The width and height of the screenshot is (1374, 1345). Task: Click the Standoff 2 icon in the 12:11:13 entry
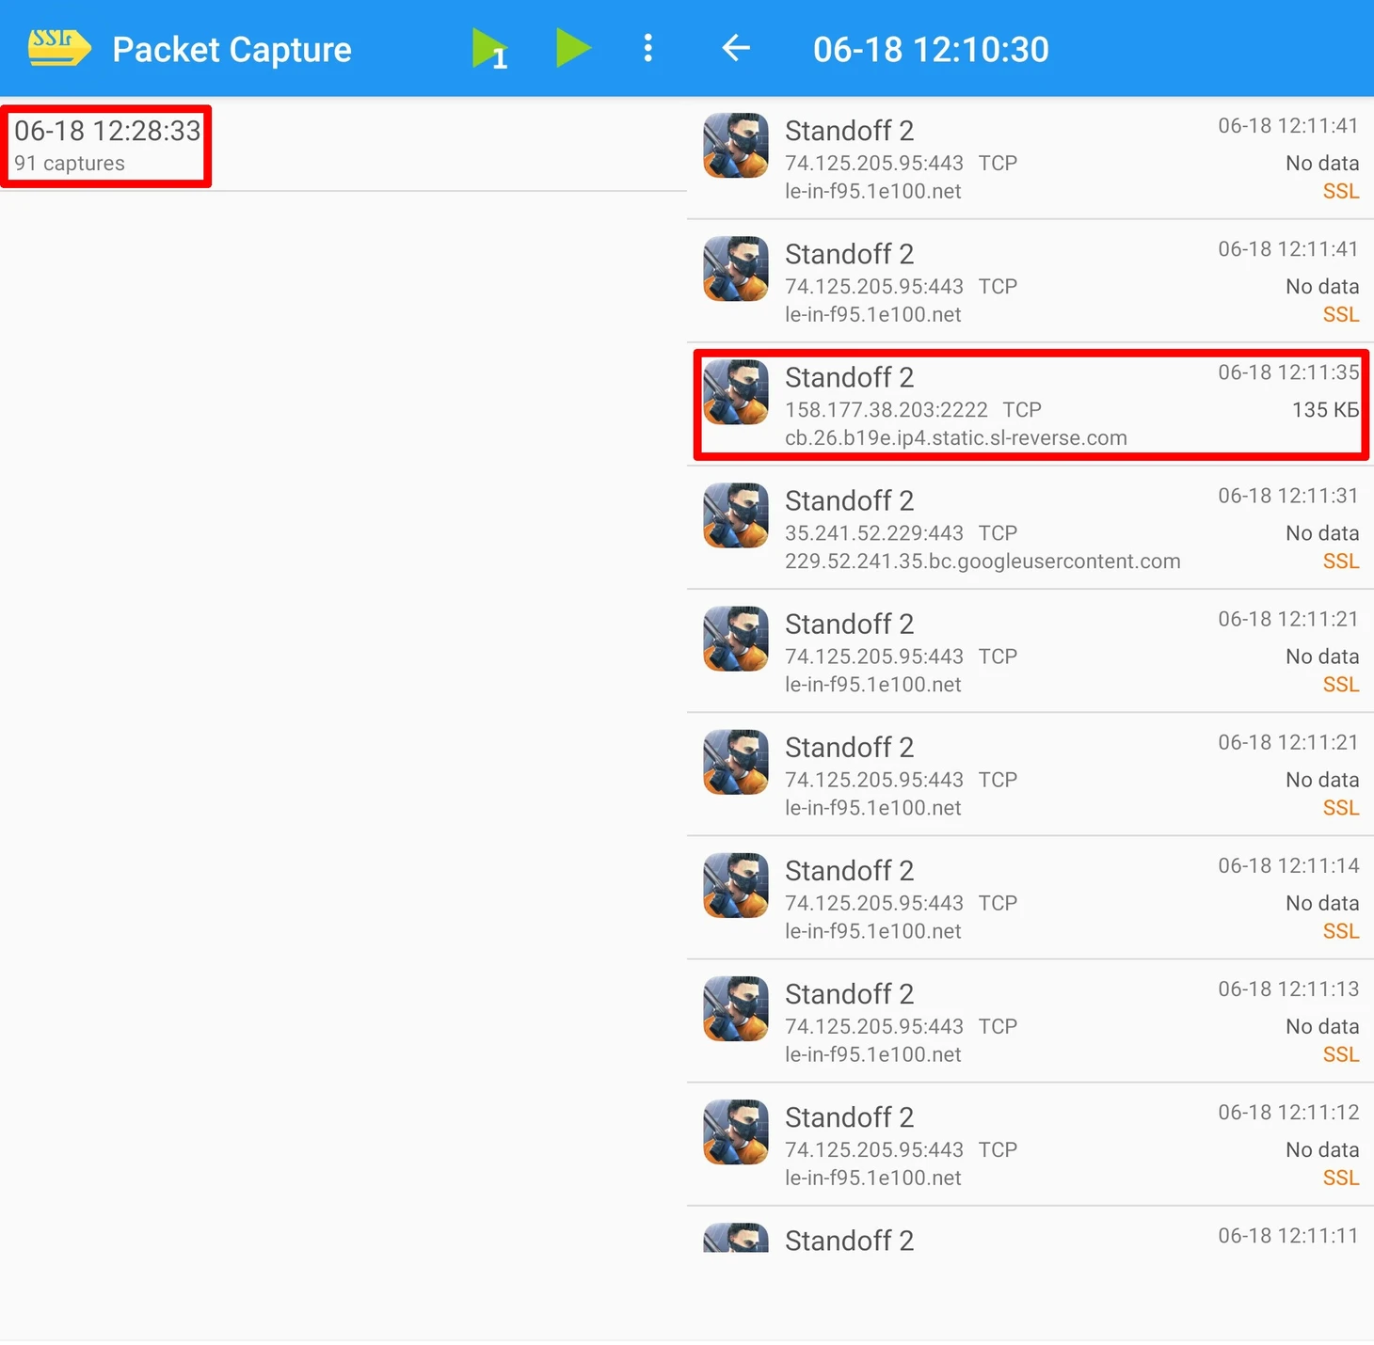[x=736, y=1008]
